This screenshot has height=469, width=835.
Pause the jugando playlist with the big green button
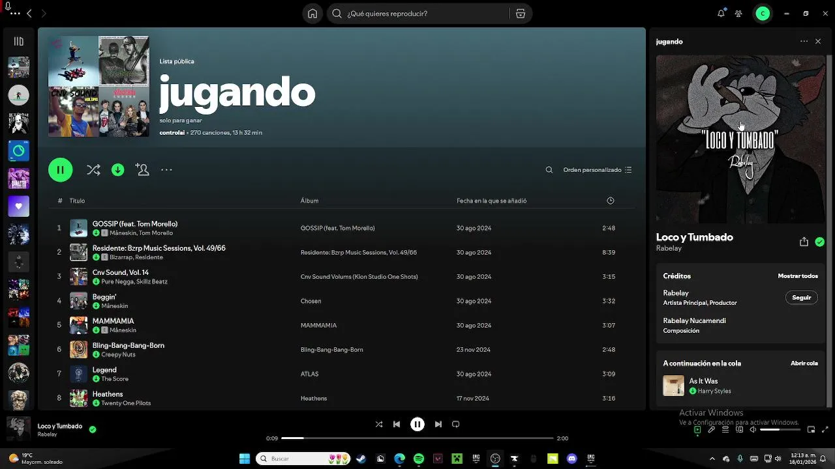tap(60, 170)
